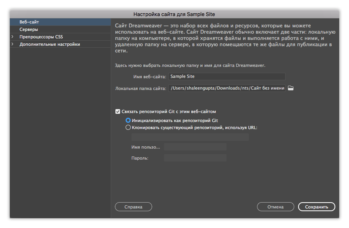Image resolution: width=349 pixels, height=228 pixels.
Task: Expand the Препроцессоры CSS section
Action: pos(13,36)
